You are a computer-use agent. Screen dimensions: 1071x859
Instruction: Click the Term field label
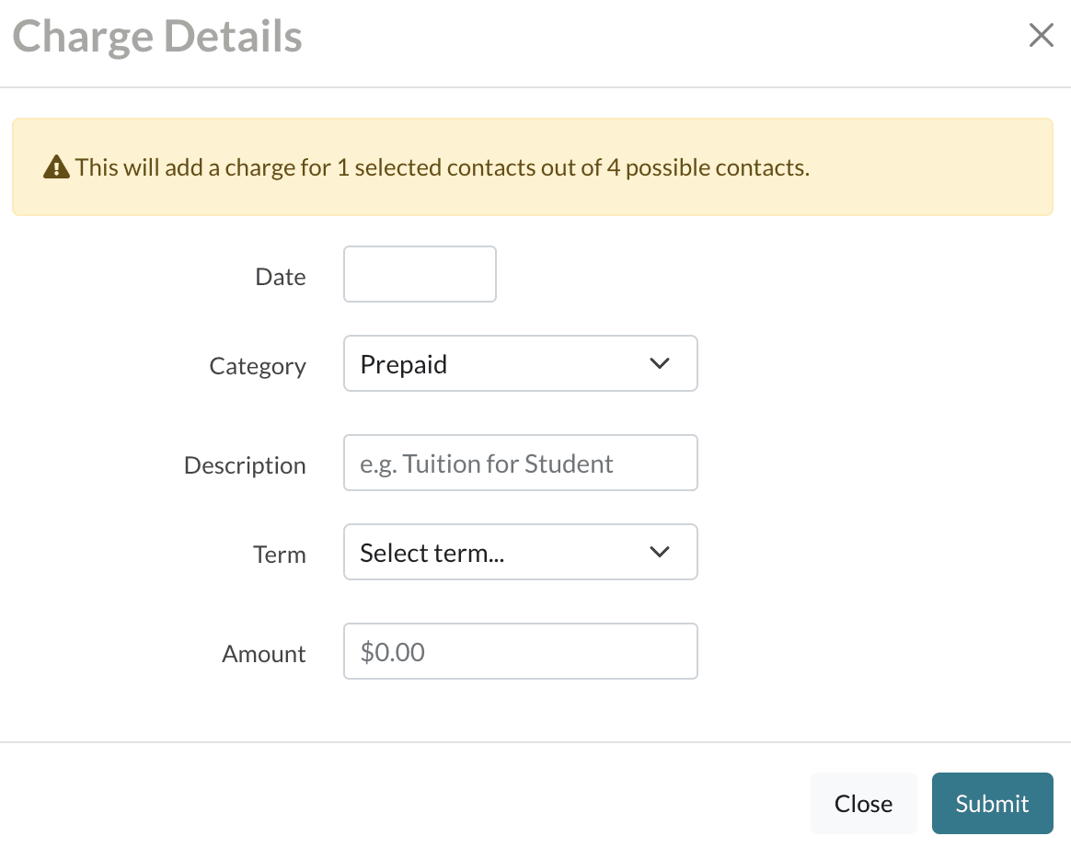click(280, 555)
